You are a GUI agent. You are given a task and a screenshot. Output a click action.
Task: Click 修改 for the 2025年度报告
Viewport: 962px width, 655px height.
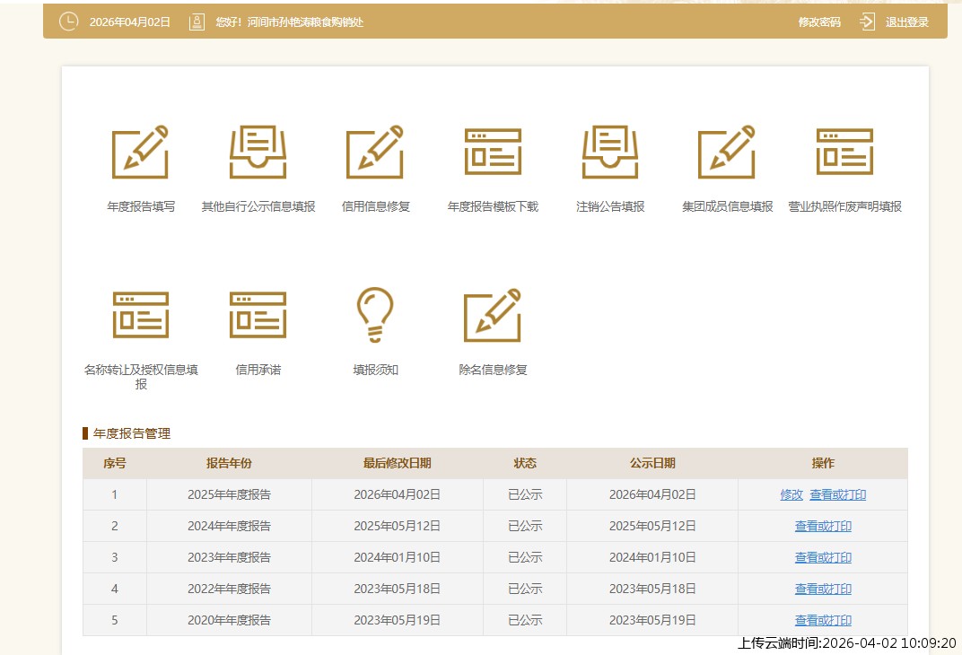(x=791, y=494)
